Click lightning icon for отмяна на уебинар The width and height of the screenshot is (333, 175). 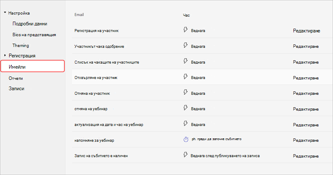pyautogui.click(x=186, y=108)
